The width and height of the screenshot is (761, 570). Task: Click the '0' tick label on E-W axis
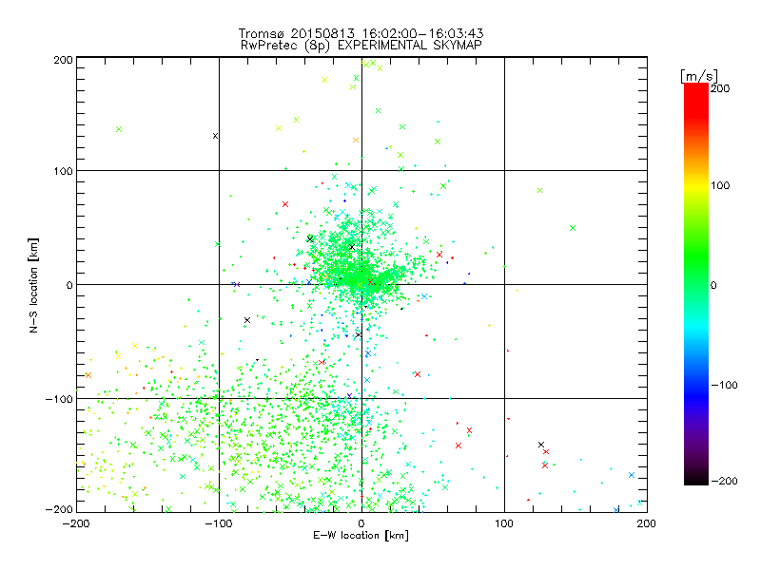pyautogui.click(x=361, y=523)
